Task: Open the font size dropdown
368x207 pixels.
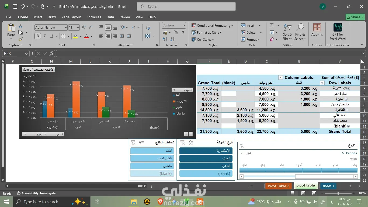Action: coord(78,27)
